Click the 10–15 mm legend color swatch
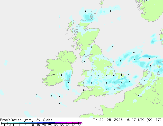 click(x=34, y=123)
